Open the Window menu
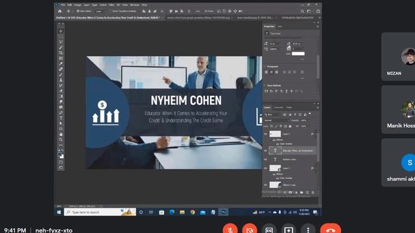Screen dimensions: 415x233 pos(134,5)
